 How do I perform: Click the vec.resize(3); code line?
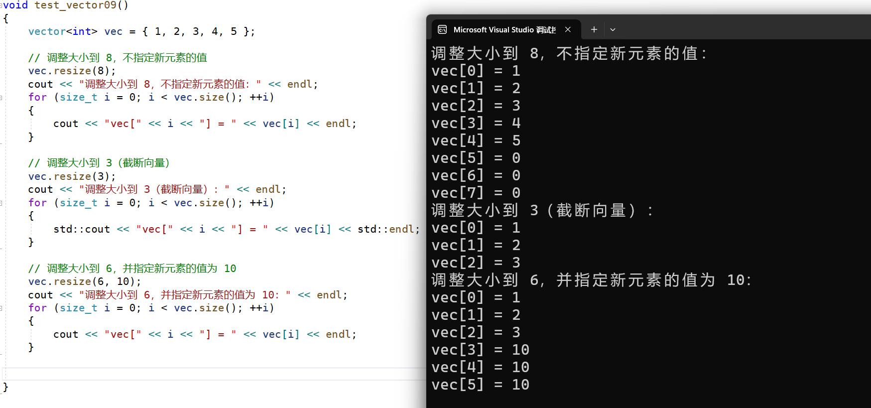coord(72,176)
